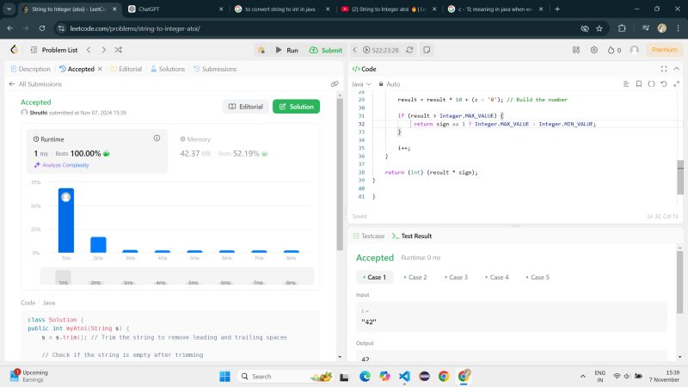This screenshot has height=387, width=688.
Task: Maximize the Code panel
Action: click(664, 69)
